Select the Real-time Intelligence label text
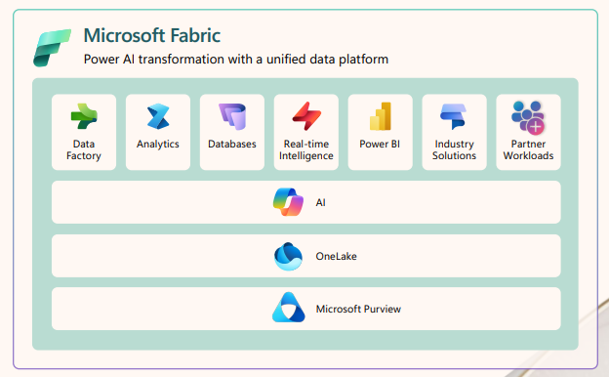Image resolution: width=609 pixels, height=377 pixels. point(306,149)
